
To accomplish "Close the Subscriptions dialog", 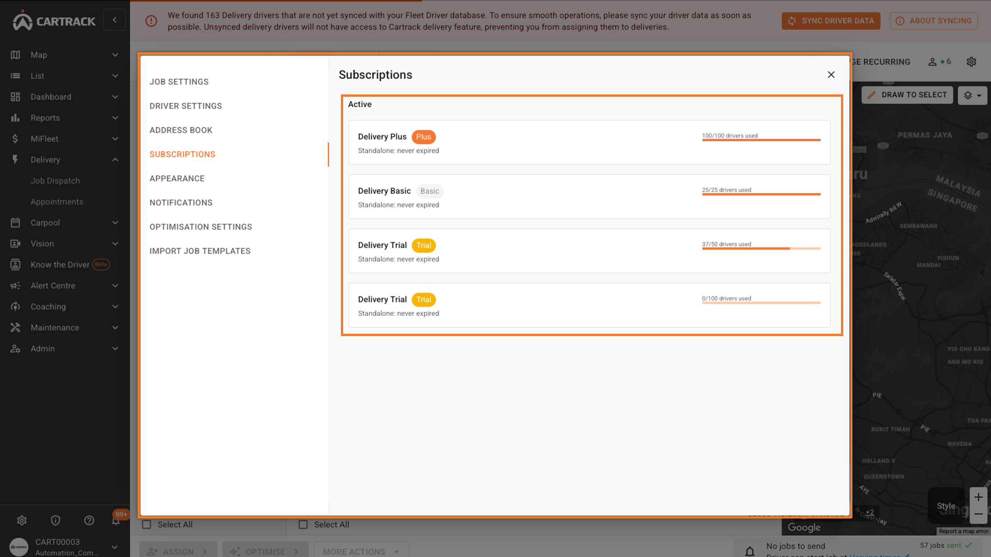I will (831, 75).
